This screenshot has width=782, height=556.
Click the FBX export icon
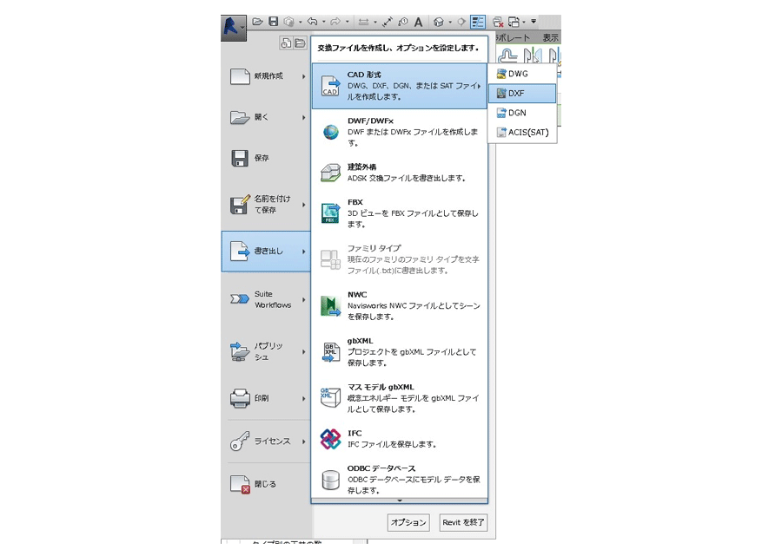(x=331, y=213)
